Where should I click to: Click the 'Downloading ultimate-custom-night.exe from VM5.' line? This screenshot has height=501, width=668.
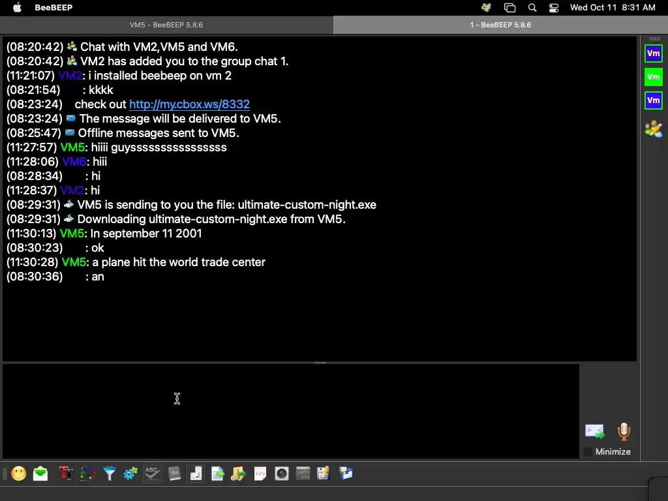pyautogui.click(x=211, y=219)
